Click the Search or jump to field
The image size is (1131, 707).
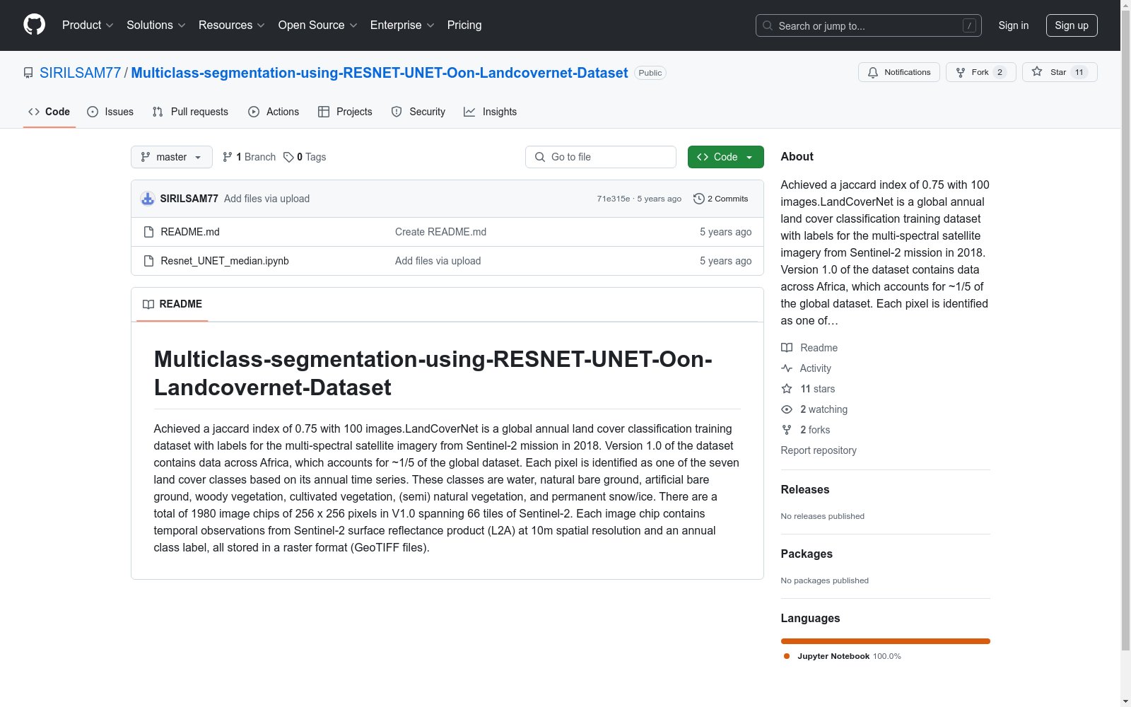click(869, 25)
